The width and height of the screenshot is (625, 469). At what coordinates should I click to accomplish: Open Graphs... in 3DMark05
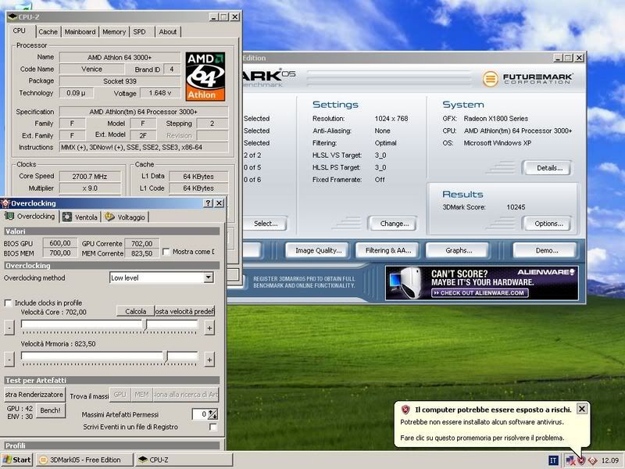coord(458,250)
